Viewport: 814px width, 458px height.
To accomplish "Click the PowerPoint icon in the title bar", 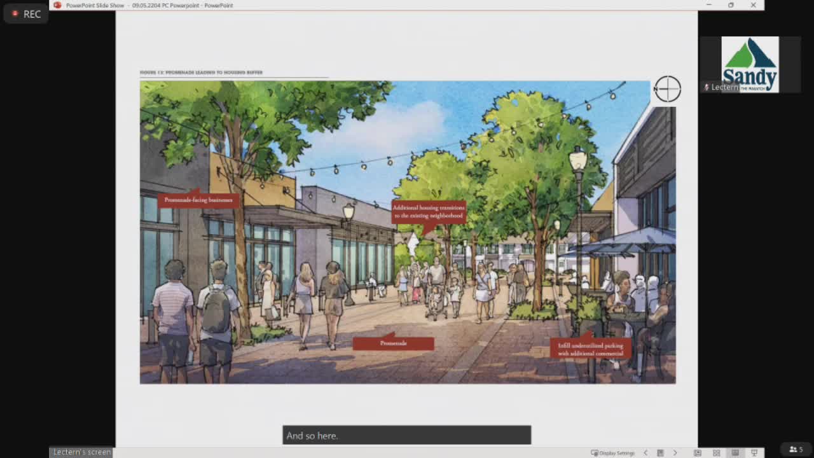I will [57, 5].
